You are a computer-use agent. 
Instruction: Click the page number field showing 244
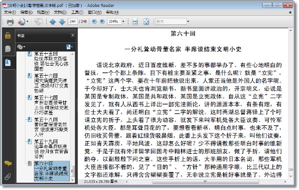pos(73,21)
